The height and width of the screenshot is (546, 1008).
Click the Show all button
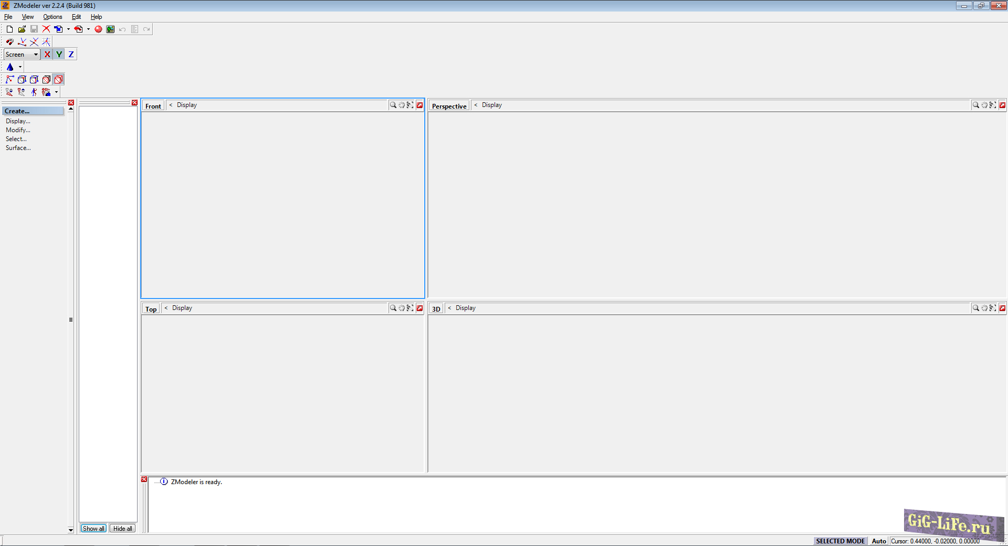click(93, 529)
